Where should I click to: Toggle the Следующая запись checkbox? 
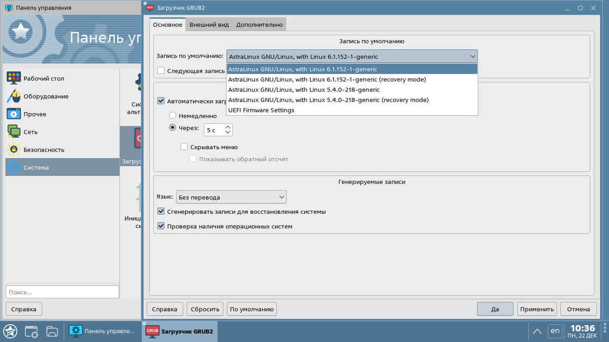point(161,71)
